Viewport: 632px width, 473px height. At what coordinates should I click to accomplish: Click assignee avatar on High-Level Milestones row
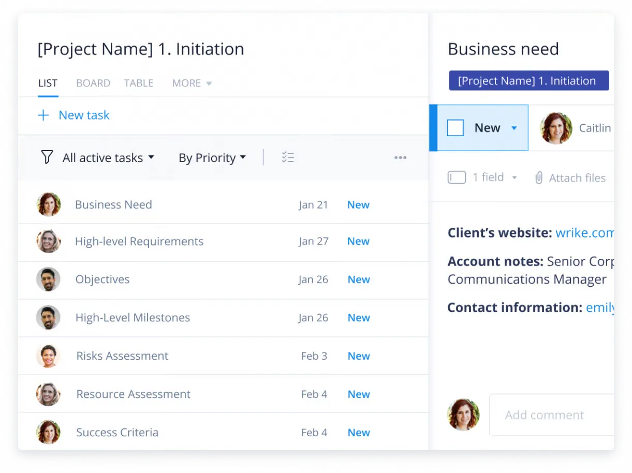click(x=49, y=318)
